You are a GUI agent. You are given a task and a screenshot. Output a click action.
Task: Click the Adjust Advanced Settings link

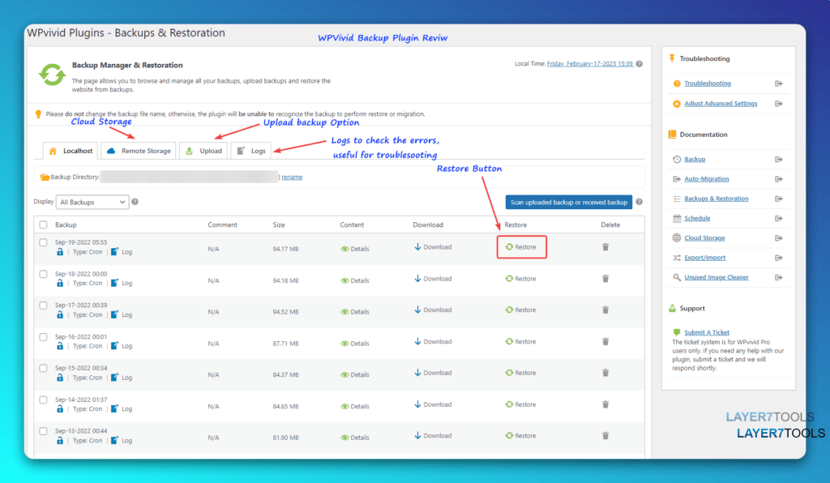pyautogui.click(x=721, y=104)
